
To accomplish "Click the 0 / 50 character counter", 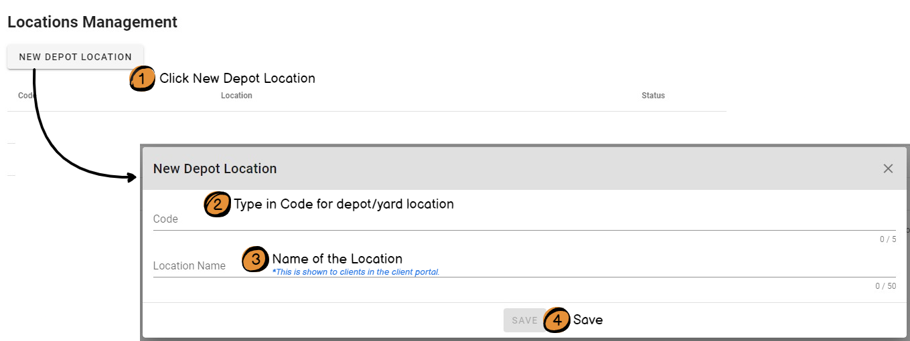I will click(x=885, y=286).
